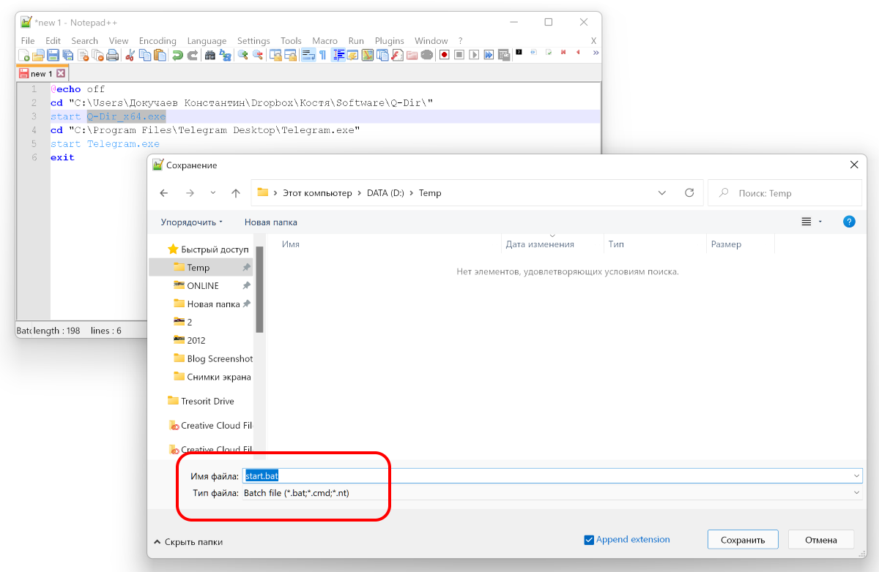The image size is (879, 572).
Task: Click the macro Playback icon
Action: point(474,55)
